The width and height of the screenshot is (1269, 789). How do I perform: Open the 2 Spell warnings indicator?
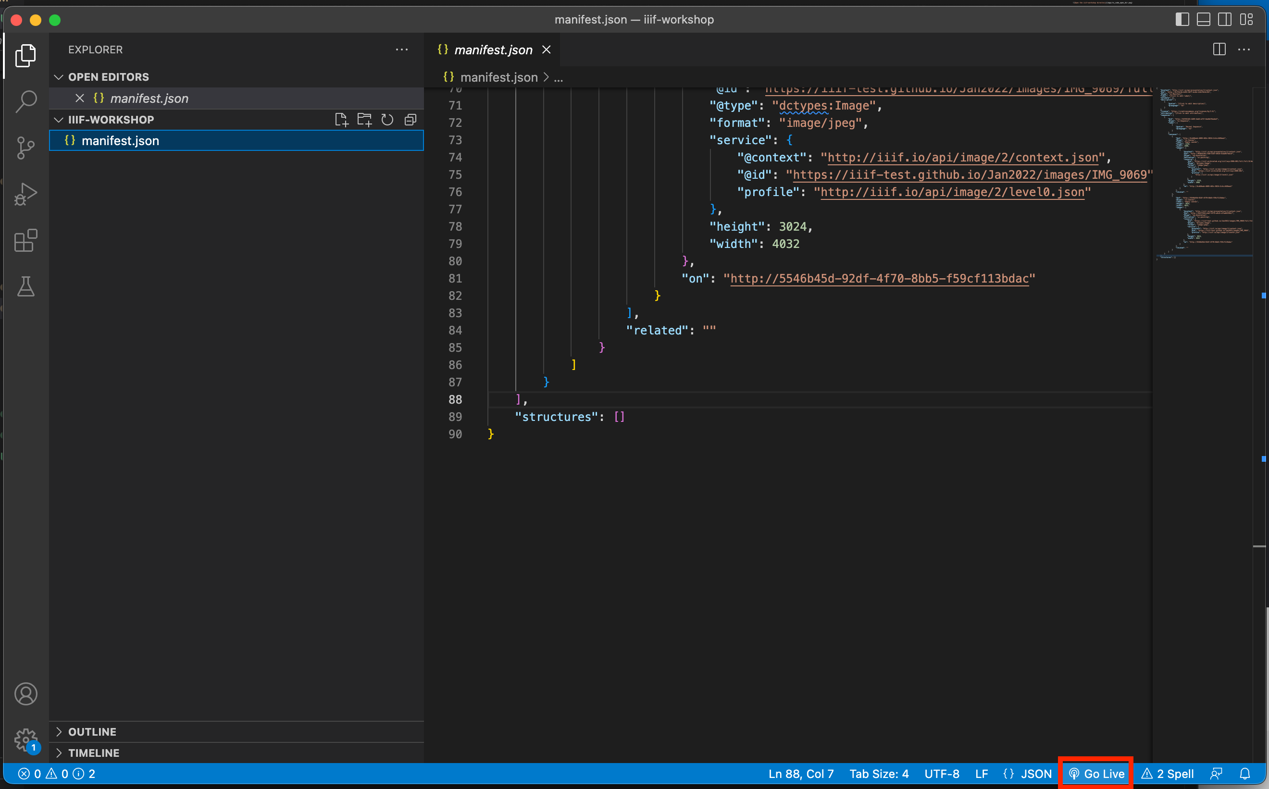coord(1167,773)
